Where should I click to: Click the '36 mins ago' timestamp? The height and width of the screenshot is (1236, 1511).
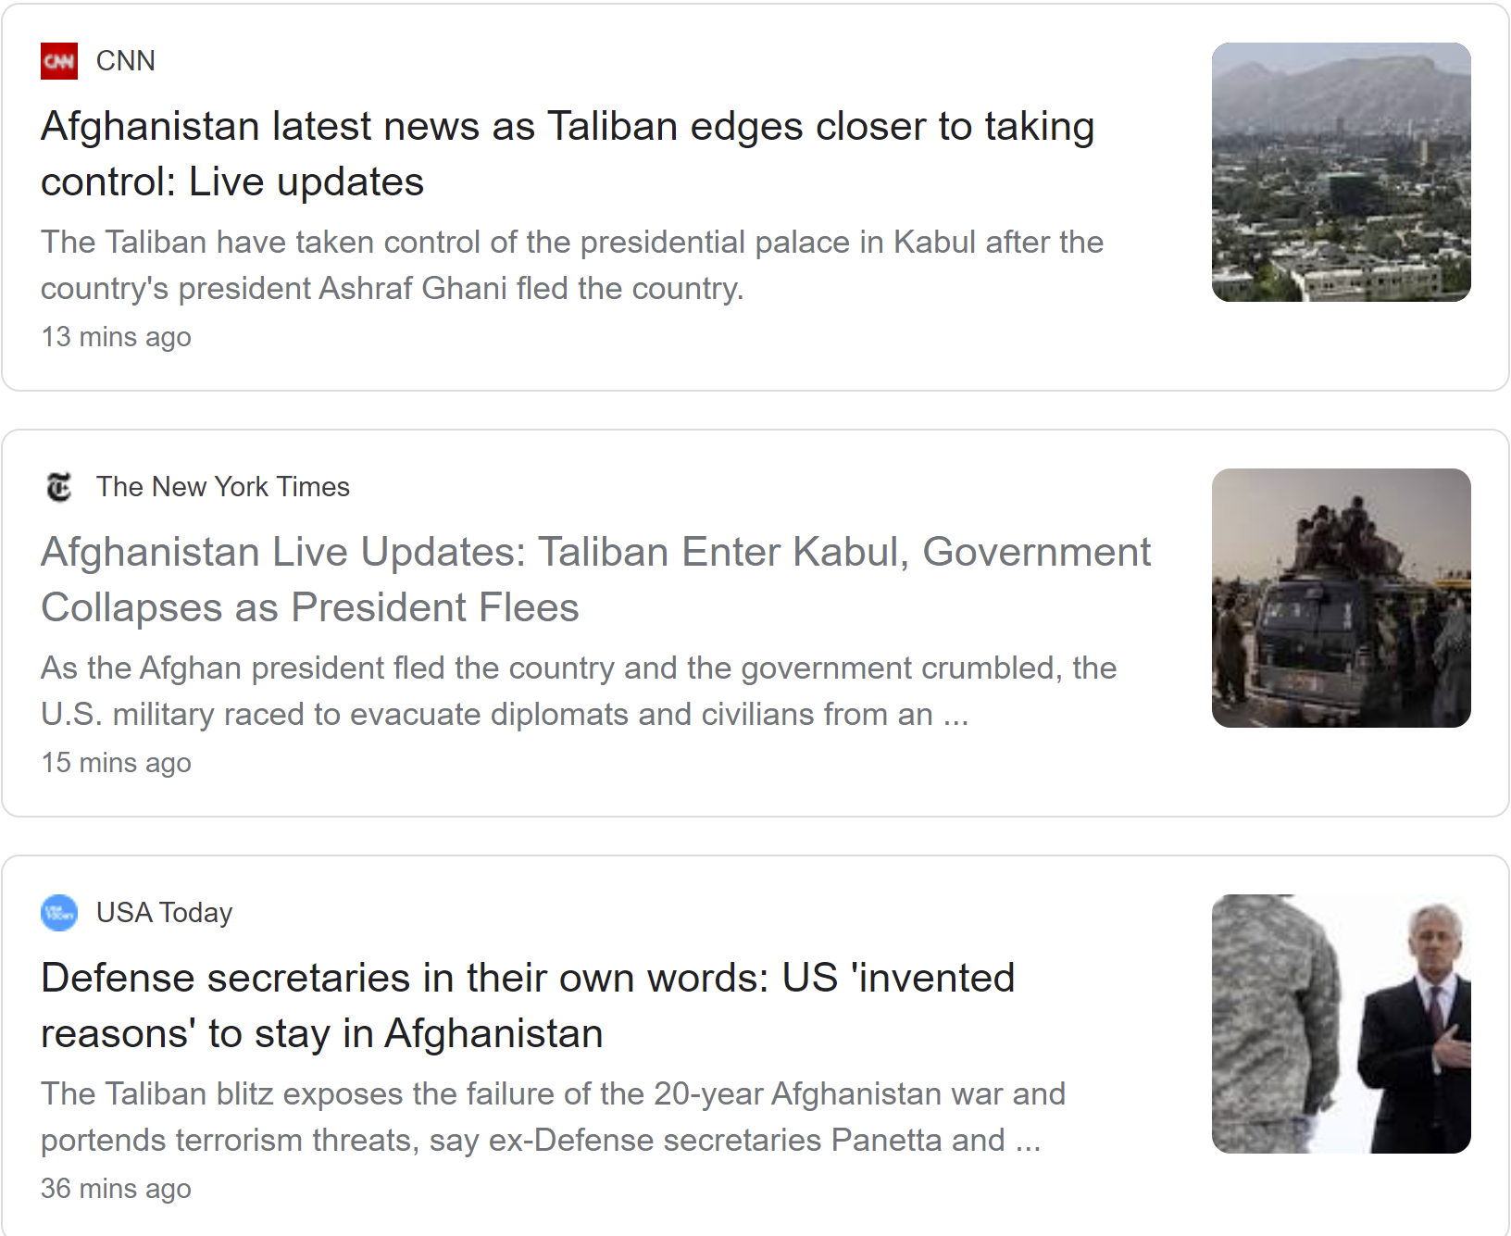click(116, 1189)
